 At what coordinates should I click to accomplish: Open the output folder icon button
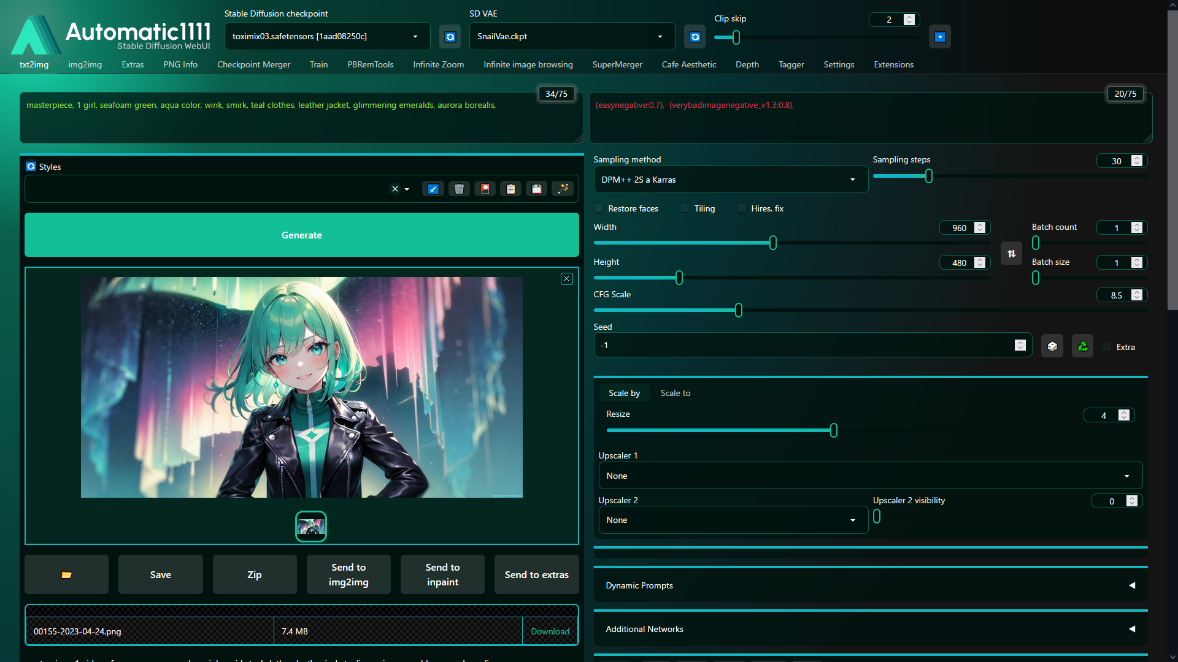(66, 574)
